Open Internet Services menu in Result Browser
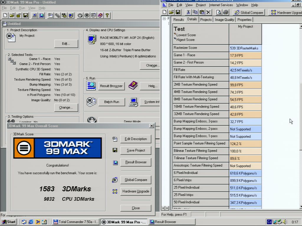Screen dimensions: 302x226 tap(221, 5)
